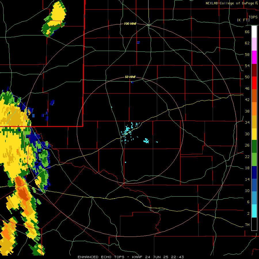Click the ENHANCED ECHO TOPS caption text

[x=101, y=257]
